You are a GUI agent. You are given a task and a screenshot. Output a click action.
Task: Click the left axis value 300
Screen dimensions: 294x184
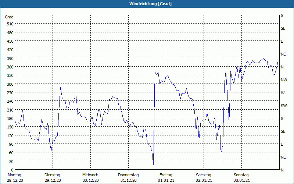[x=10, y=84]
